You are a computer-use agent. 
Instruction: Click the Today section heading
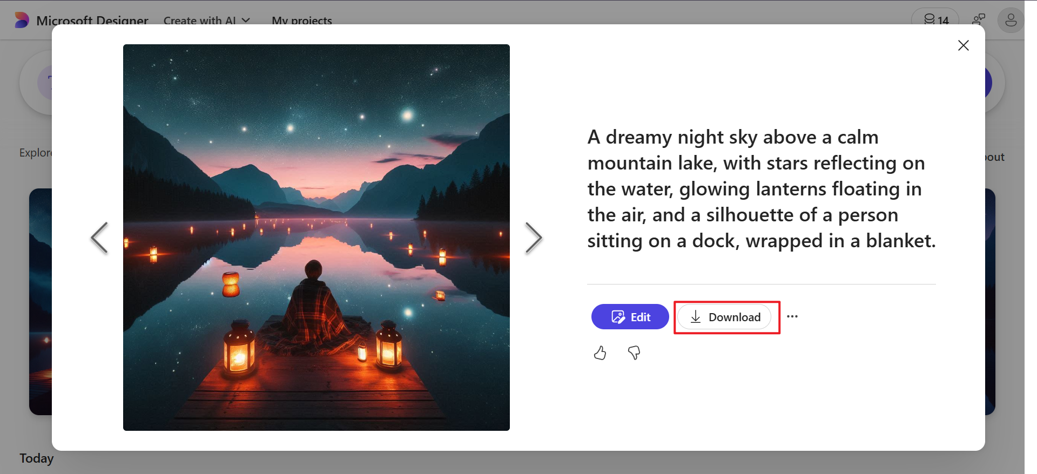[x=37, y=458]
